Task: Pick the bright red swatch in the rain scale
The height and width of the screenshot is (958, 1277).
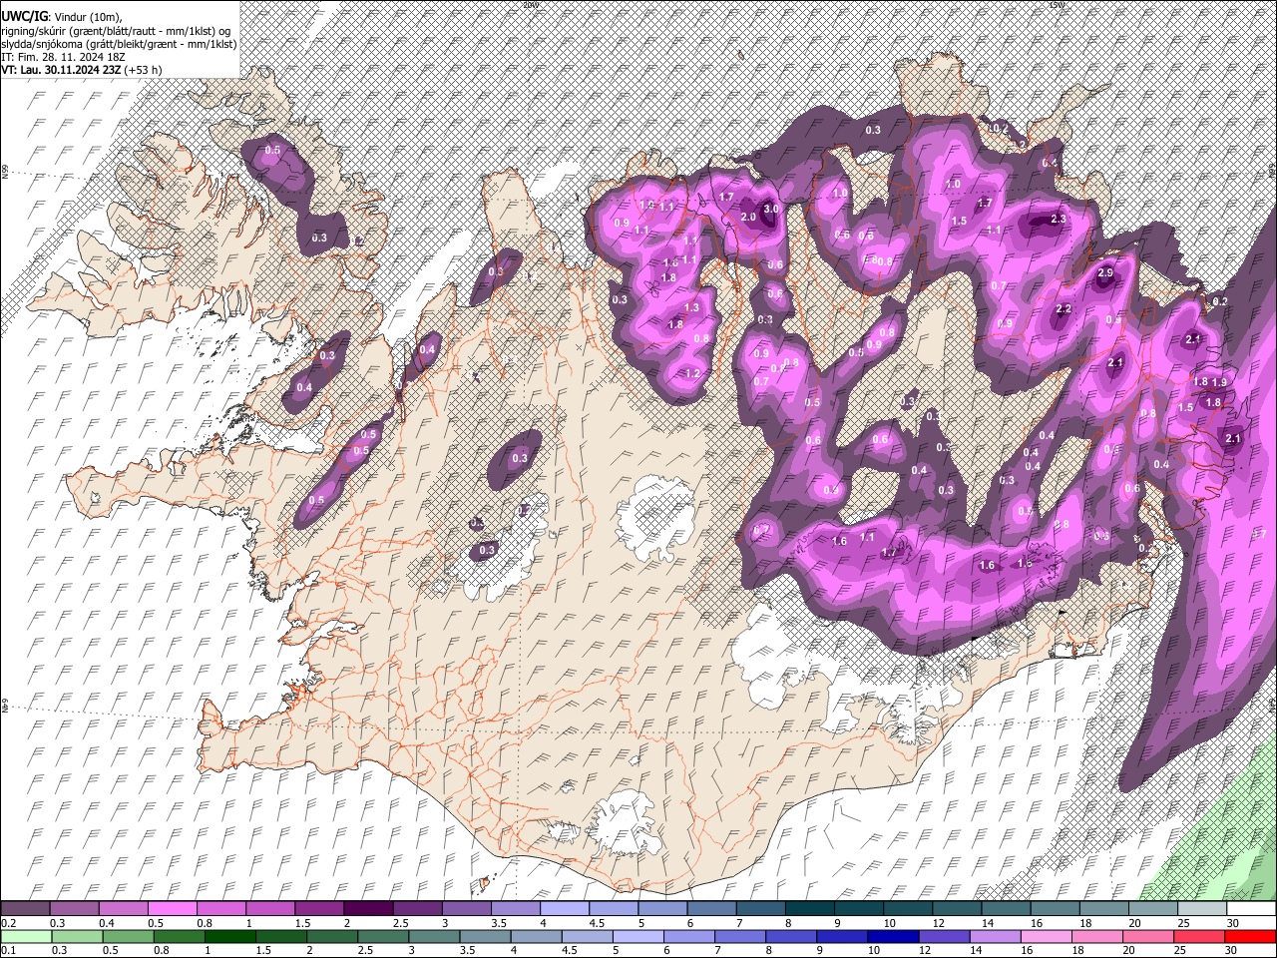Action: (x=1251, y=936)
